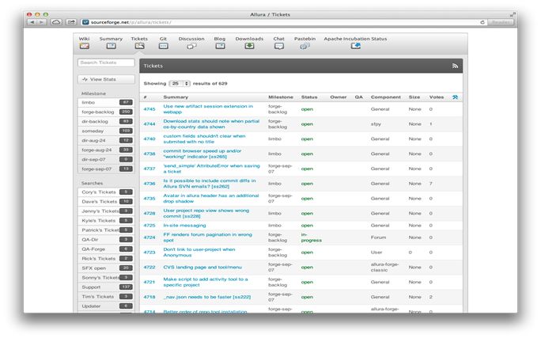The image size is (541, 338).
Task: Sort by the Owner column header
Action: (339, 97)
